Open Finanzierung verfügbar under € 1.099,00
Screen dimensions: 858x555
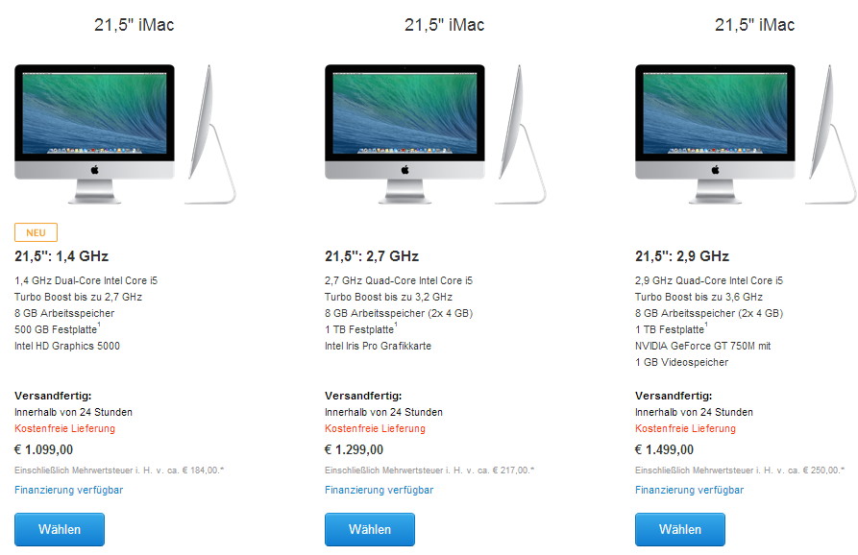pyautogui.click(x=68, y=490)
